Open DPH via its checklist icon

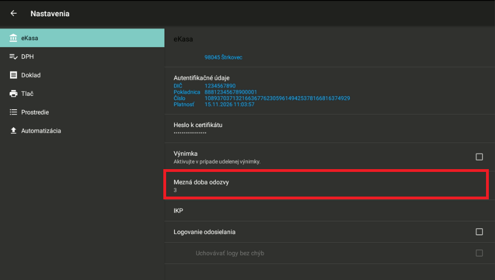13,57
